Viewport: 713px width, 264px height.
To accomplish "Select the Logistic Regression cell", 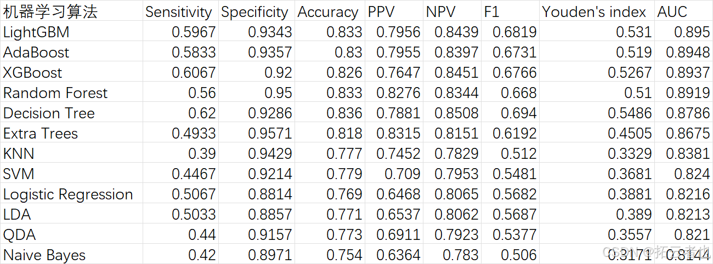I will click(x=71, y=194).
